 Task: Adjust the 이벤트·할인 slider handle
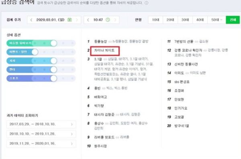coord(35,52)
